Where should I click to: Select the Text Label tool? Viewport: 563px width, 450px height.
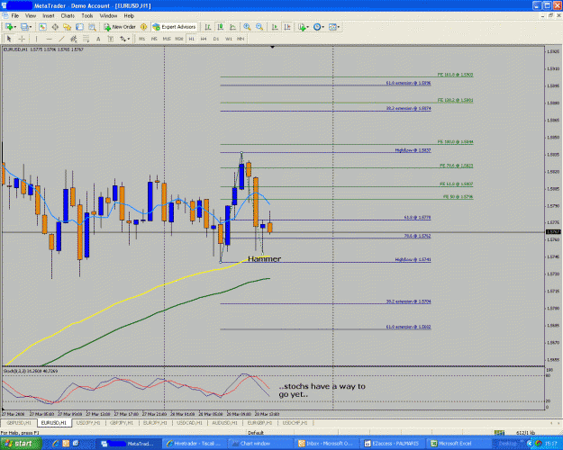111,39
